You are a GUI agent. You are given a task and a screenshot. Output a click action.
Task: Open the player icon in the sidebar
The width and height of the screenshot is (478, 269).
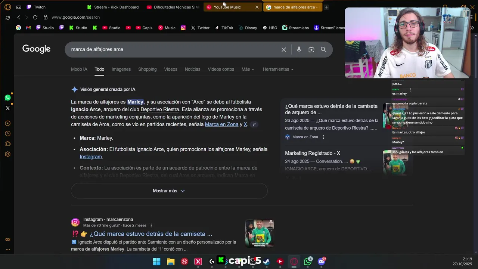7,123
